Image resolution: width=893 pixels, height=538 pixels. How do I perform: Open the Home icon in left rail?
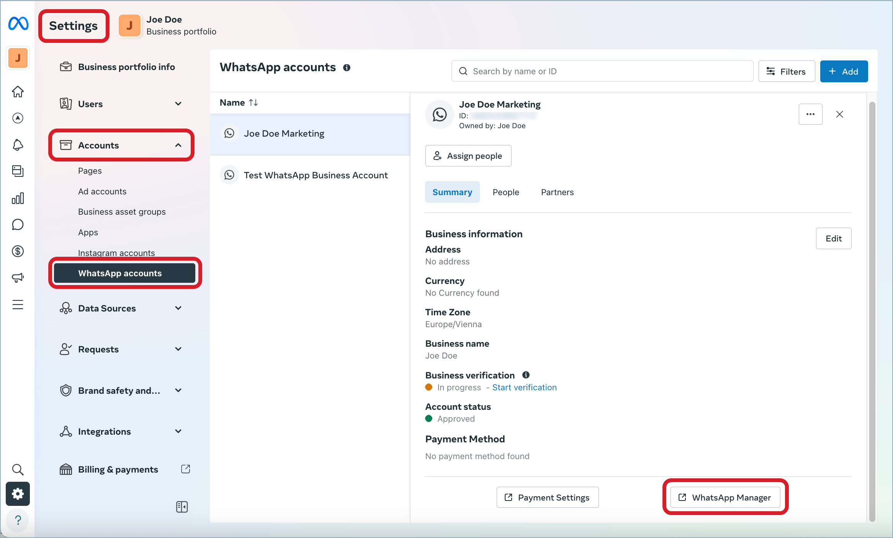tap(18, 92)
